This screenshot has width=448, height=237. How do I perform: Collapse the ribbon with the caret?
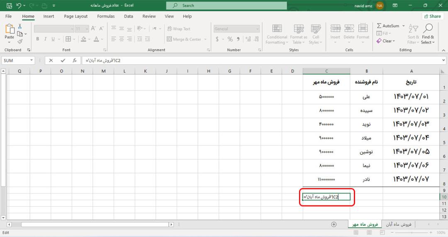pos(443,50)
